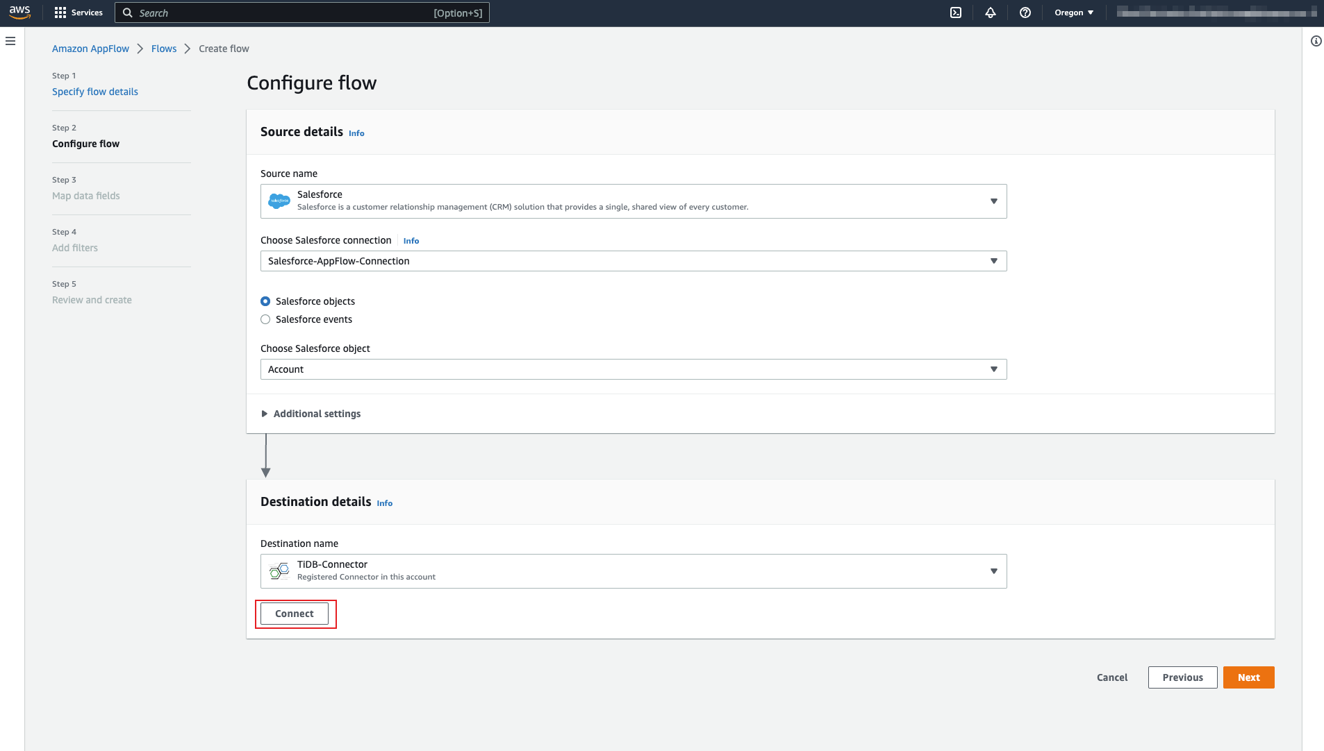Open the info panel icon on right edge
This screenshot has height=751, width=1324.
coord(1316,41)
